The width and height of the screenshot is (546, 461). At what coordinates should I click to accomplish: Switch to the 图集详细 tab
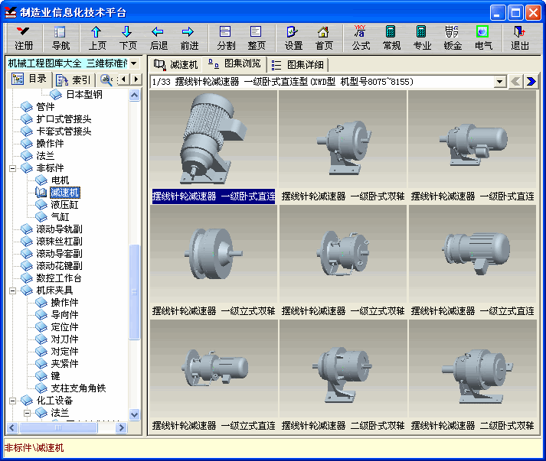[297, 65]
